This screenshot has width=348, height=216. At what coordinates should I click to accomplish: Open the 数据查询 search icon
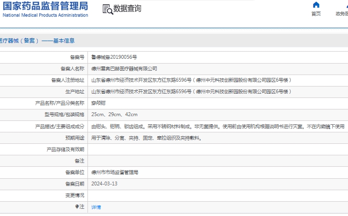(108, 9)
